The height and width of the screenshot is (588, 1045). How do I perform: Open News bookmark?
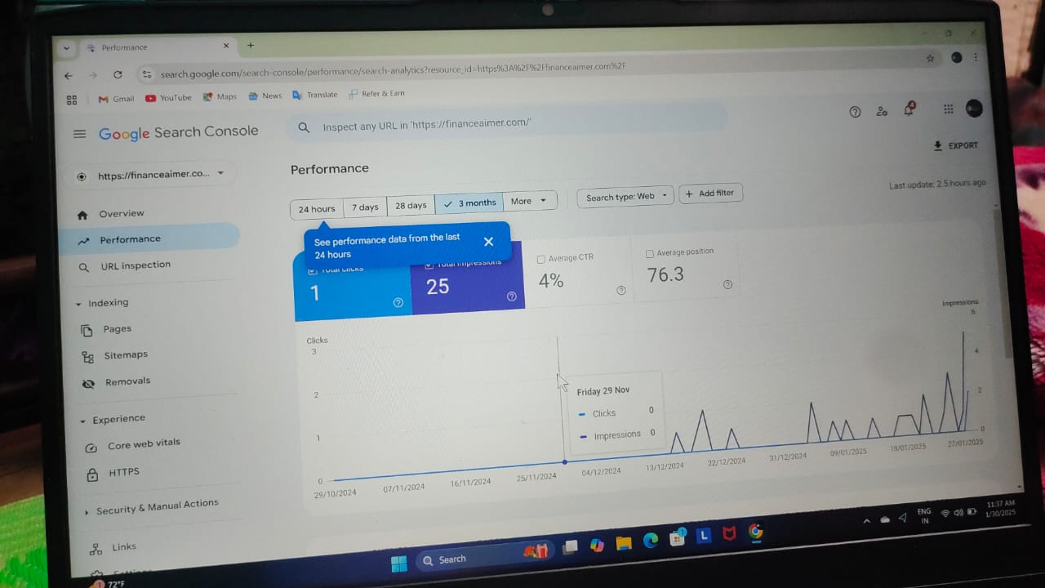click(265, 96)
